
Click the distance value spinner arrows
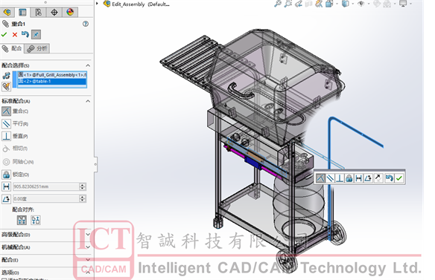click(83, 186)
